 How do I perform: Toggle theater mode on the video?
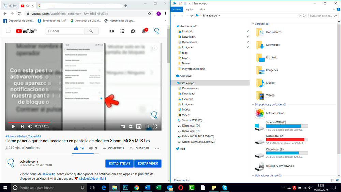click(x=147, y=126)
